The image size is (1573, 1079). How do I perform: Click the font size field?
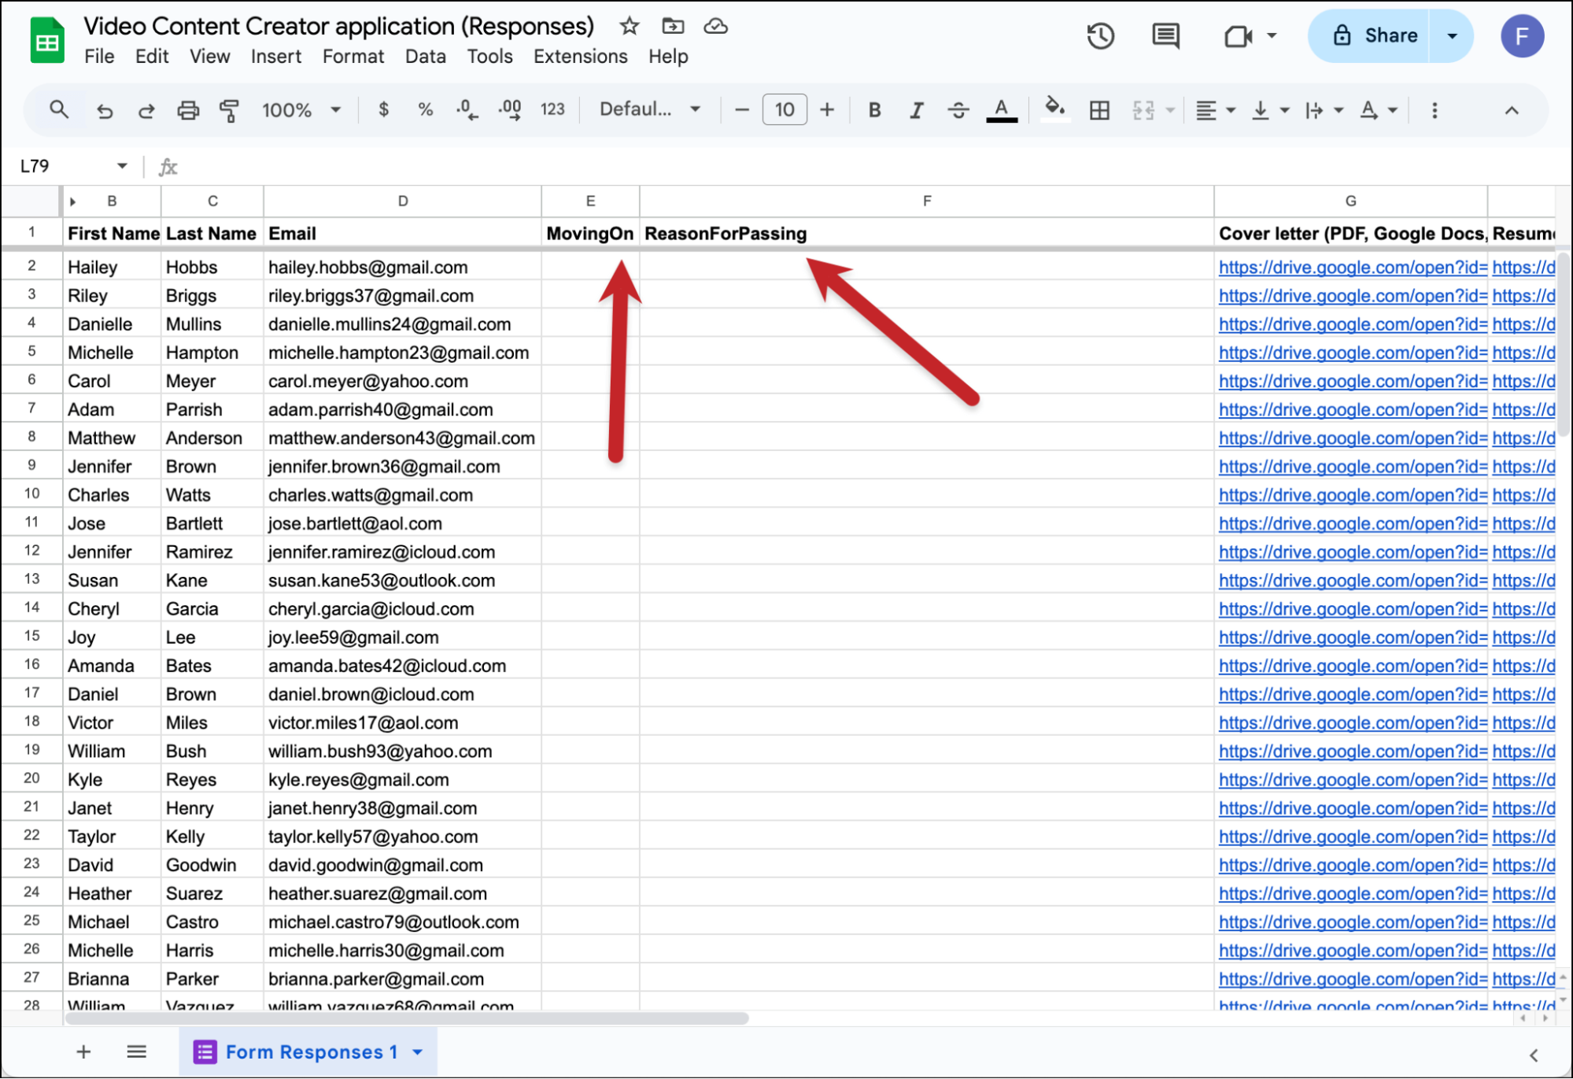tap(784, 109)
